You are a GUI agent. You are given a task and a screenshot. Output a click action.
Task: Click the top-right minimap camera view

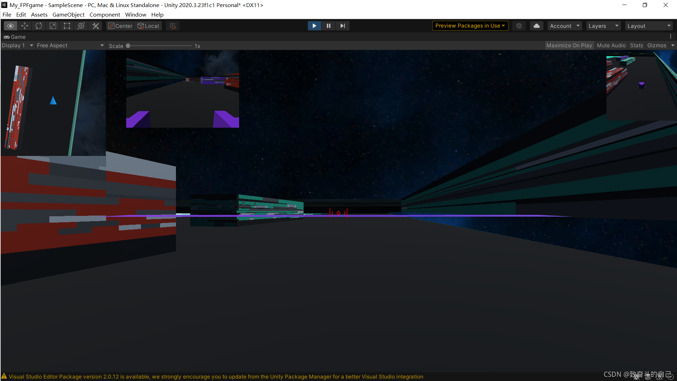point(641,85)
